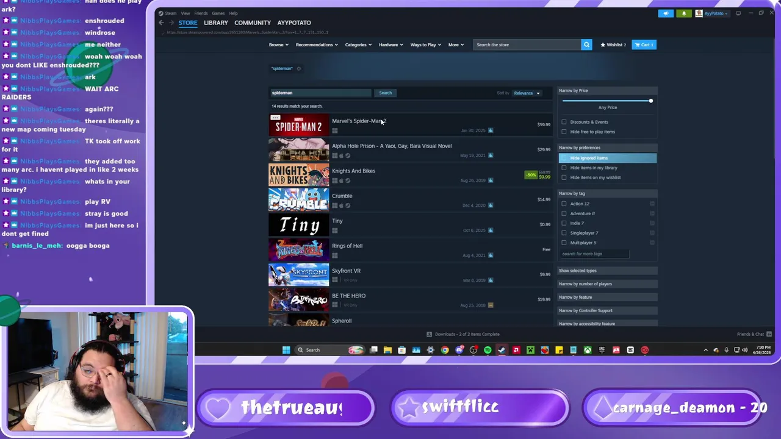Expand Narrow by number of players
The height and width of the screenshot is (439, 781).
click(608, 284)
